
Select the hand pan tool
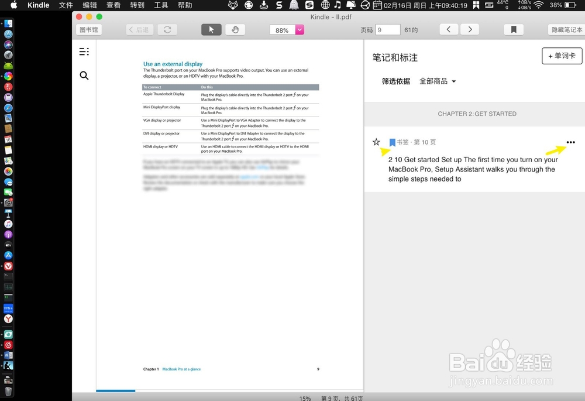pos(235,30)
